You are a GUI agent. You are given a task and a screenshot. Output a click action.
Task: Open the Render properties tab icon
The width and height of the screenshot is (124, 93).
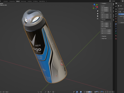pos(116,9)
